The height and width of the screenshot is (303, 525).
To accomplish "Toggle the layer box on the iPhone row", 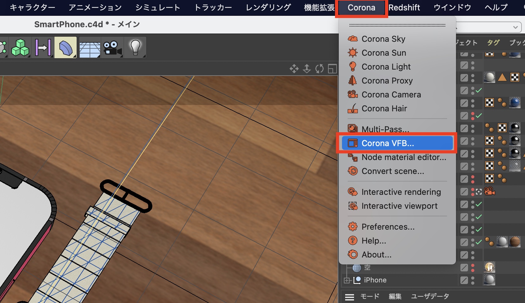I will [x=464, y=280].
